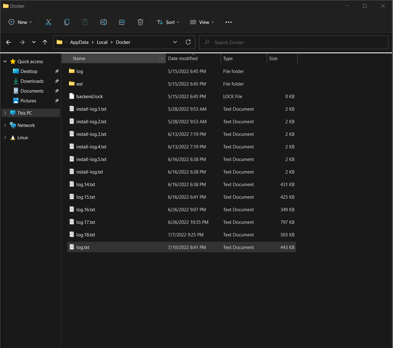Open the View options dropdown

(x=202, y=22)
